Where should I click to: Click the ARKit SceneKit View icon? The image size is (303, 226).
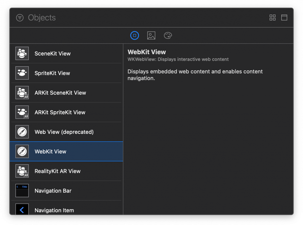pyautogui.click(x=22, y=93)
